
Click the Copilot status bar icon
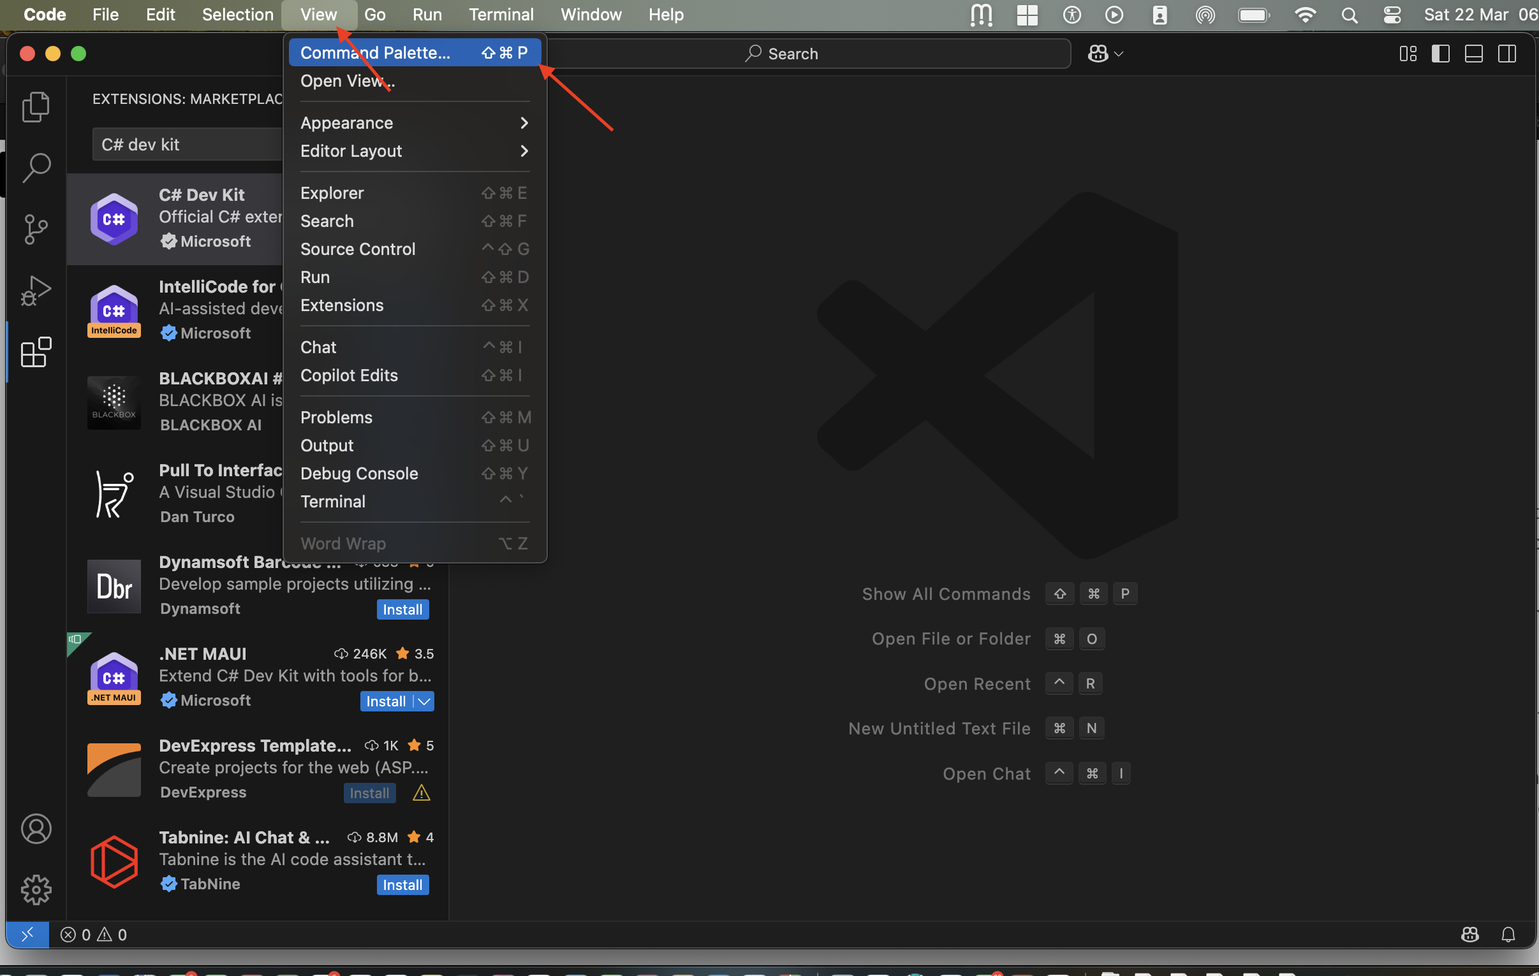(1469, 935)
